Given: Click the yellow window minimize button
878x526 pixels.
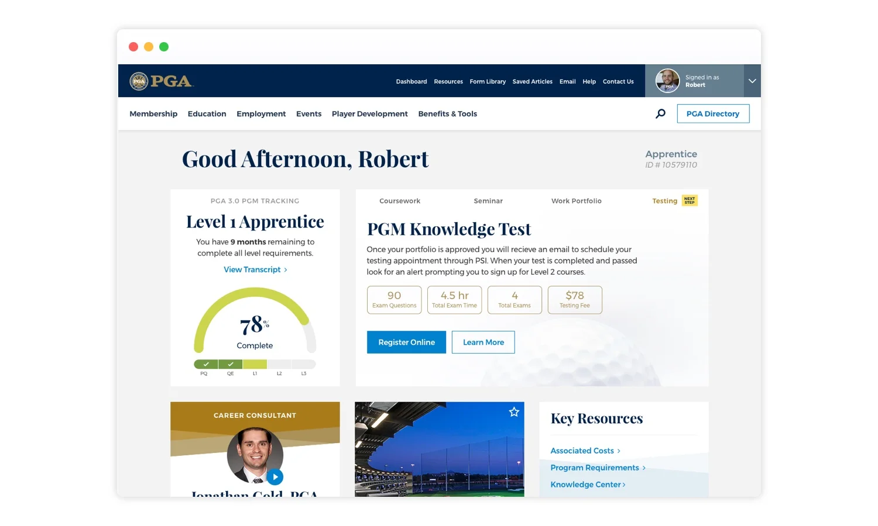Looking at the screenshot, I should tap(149, 47).
